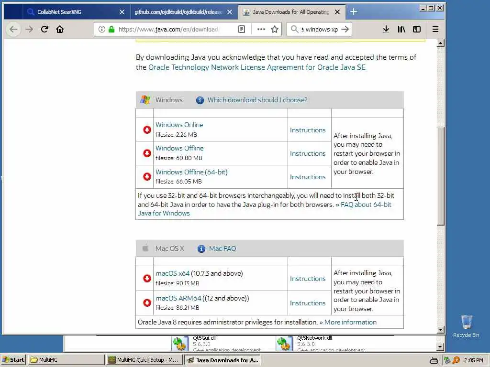Image resolution: width=490 pixels, height=367 pixels.
Task: Click red download icon for Windows Offline (64-bit)
Action: click(147, 177)
